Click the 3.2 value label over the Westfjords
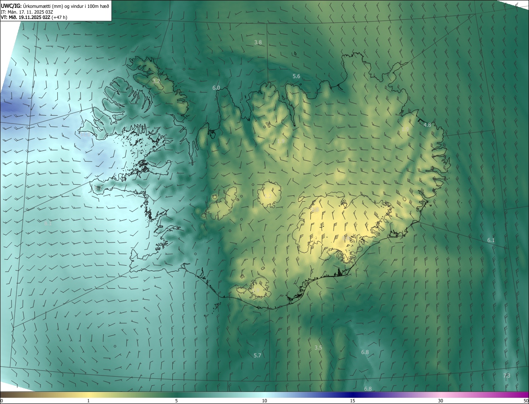This screenshot has width=529, height=404. pyautogui.click(x=156, y=81)
